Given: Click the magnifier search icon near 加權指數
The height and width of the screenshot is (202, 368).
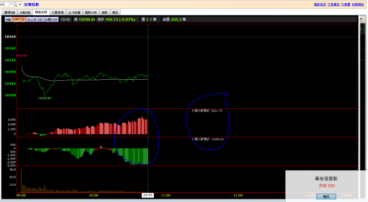Looking at the screenshot, I should point(15,4).
